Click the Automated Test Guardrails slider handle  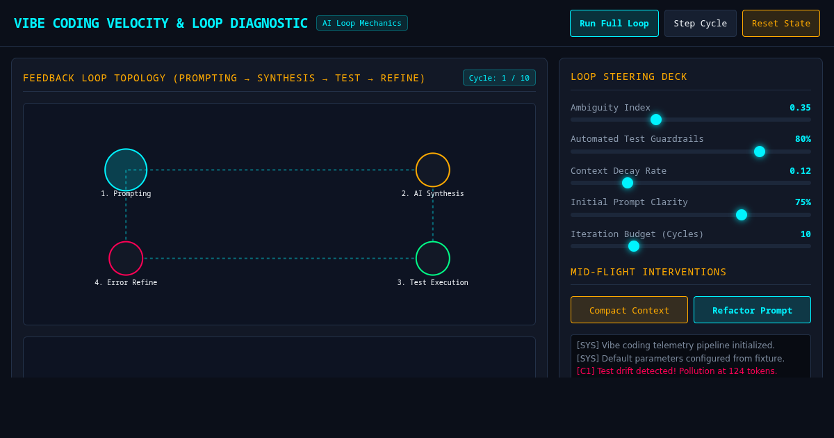(x=760, y=152)
